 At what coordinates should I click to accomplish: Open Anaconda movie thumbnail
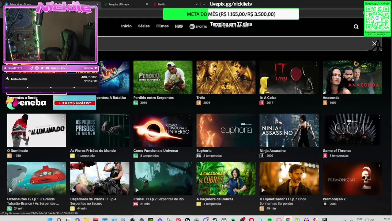tap(352, 77)
